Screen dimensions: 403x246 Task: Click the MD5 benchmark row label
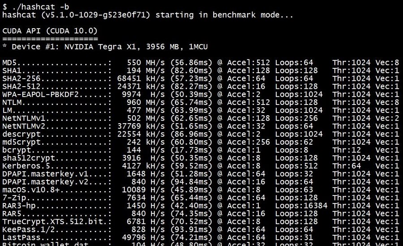(11, 63)
